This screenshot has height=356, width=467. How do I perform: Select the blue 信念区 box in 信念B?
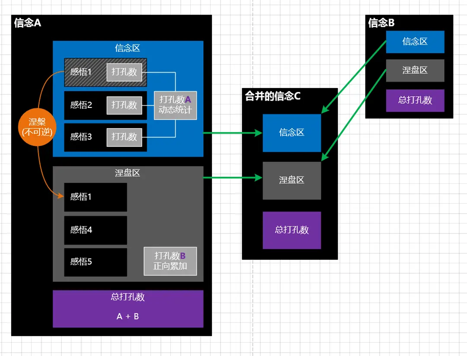(x=415, y=42)
